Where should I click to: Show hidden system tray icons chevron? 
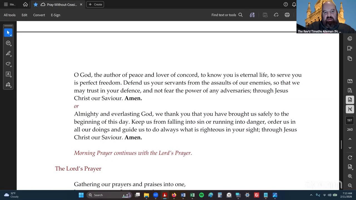click(311, 195)
